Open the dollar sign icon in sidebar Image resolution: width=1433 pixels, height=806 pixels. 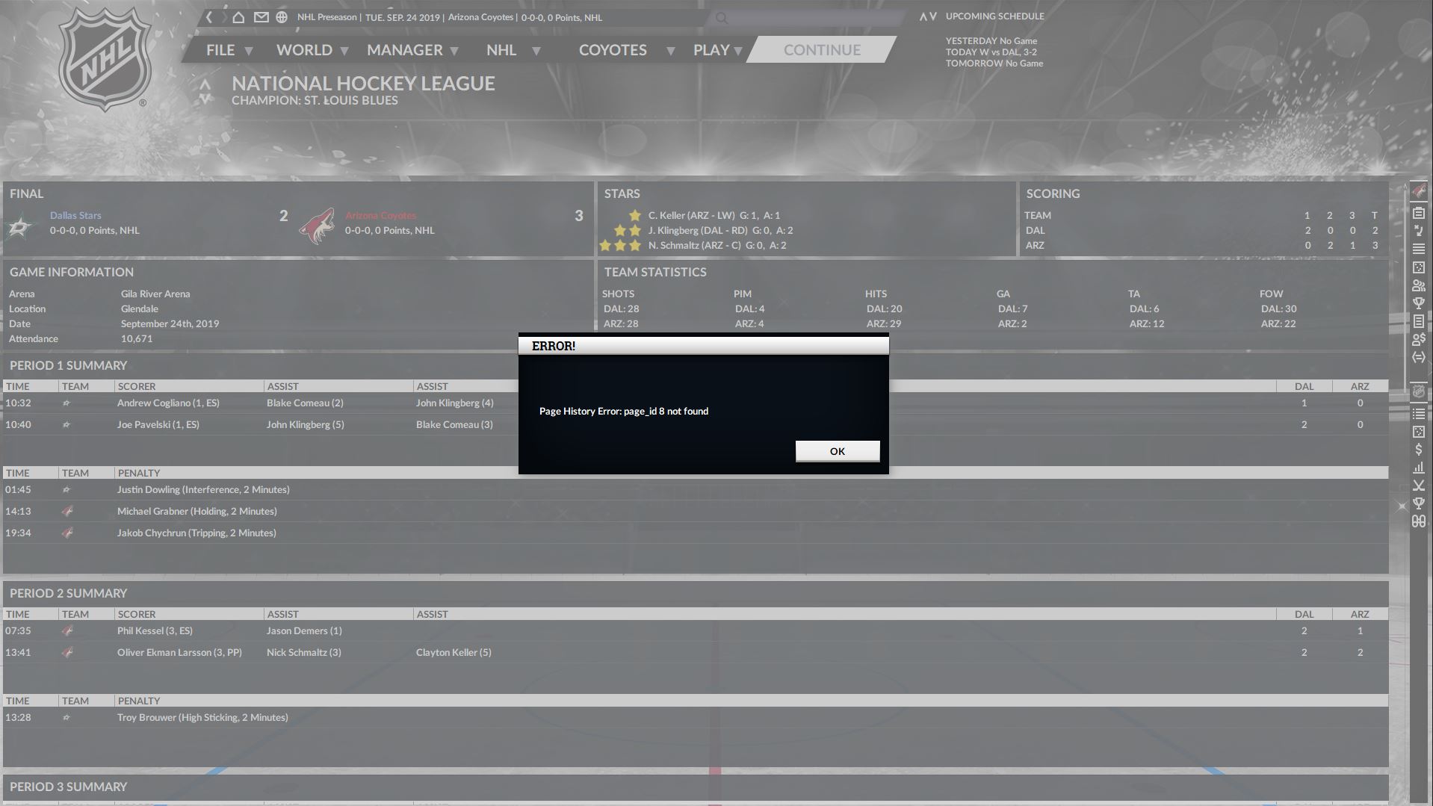point(1418,450)
